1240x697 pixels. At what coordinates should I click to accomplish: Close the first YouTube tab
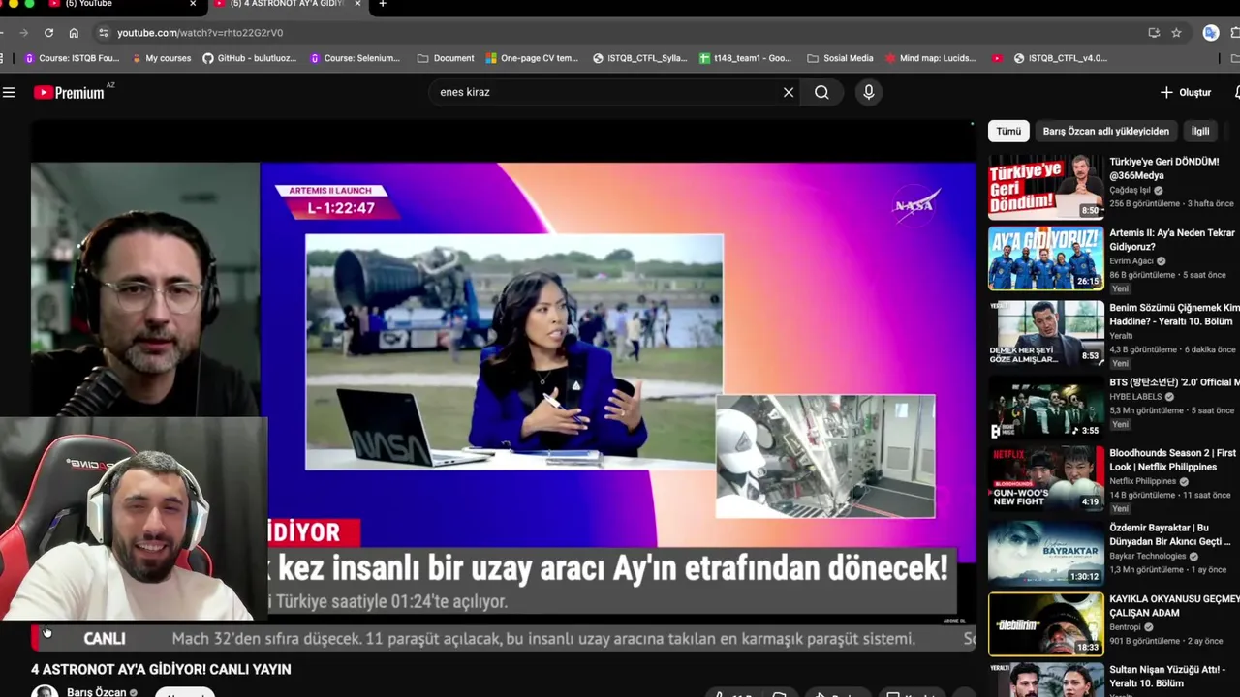pyautogui.click(x=193, y=4)
